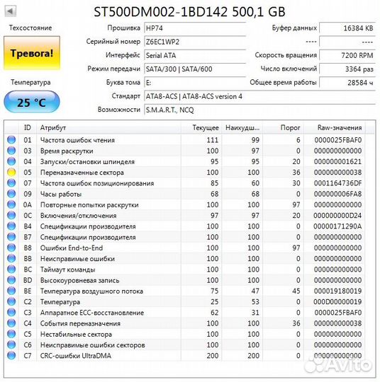Click the blue status dot for attribute BE
Screen dimensions: 380x382
click(x=11, y=291)
